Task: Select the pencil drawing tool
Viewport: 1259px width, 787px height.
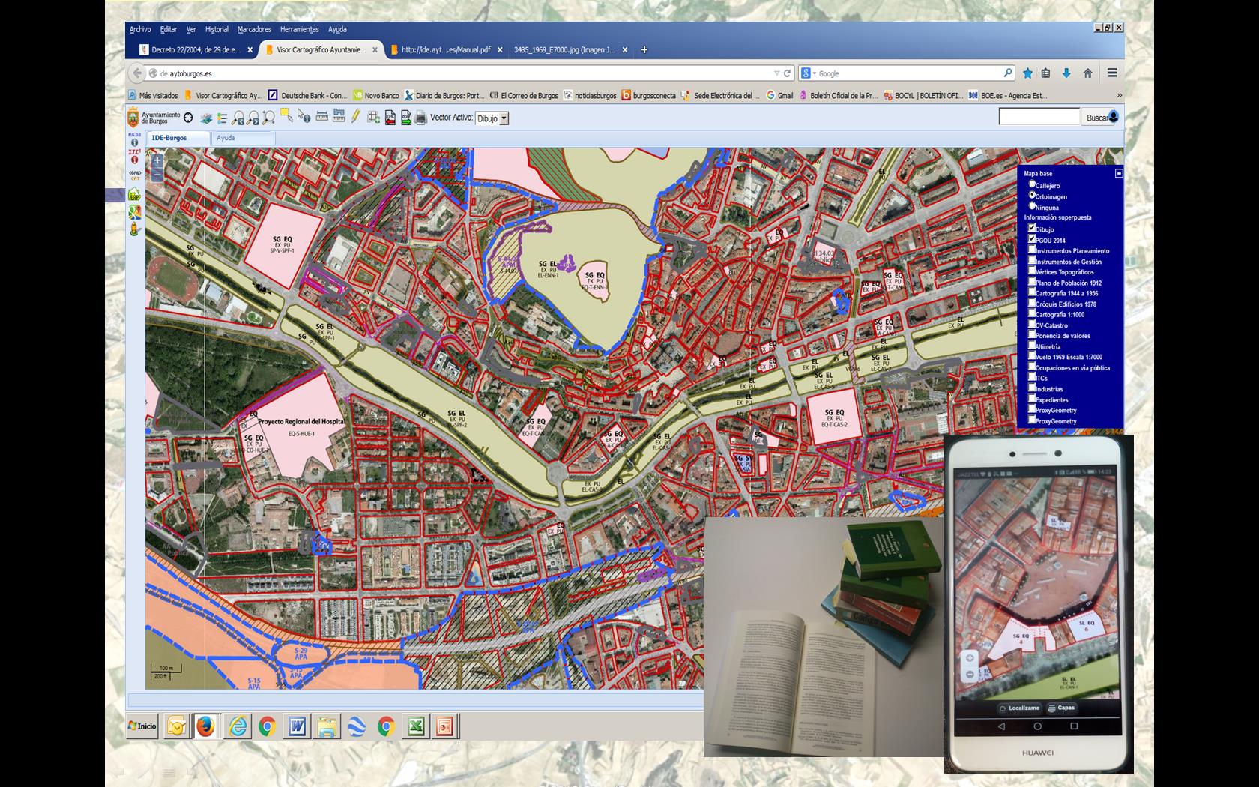Action: 356,117
